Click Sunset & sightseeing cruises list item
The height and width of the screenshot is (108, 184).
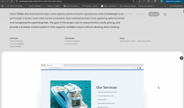coord(106,96)
